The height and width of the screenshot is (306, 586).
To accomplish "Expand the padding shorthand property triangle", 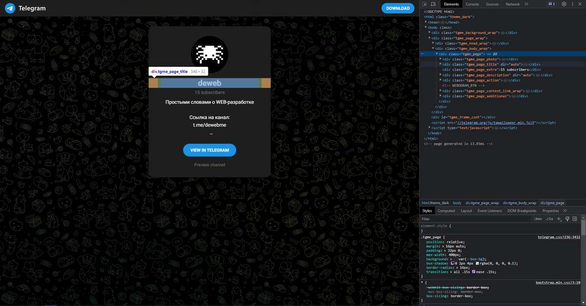I will coord(445,250).
